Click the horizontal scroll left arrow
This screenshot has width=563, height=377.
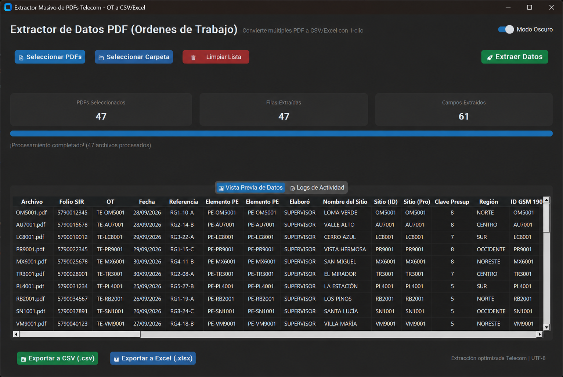16,334
